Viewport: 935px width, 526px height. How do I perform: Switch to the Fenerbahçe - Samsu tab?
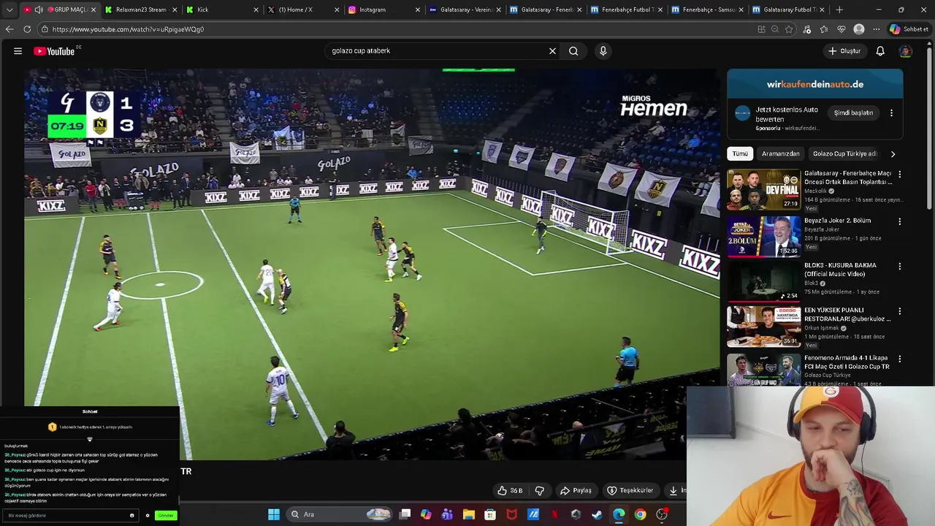(707, 9)
